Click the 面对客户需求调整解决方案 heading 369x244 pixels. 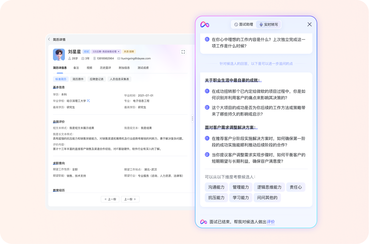(x=231, y=127)
